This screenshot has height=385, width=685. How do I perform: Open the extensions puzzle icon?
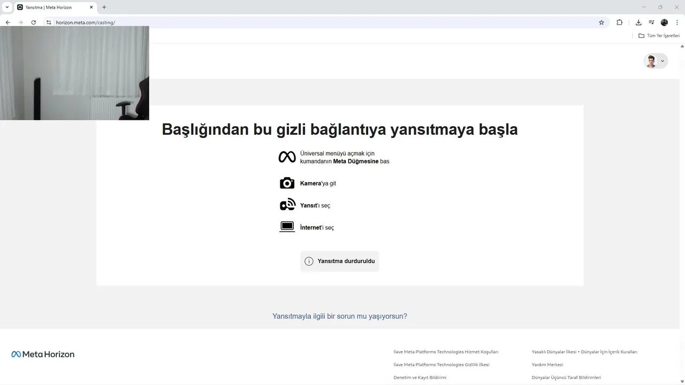620,22
